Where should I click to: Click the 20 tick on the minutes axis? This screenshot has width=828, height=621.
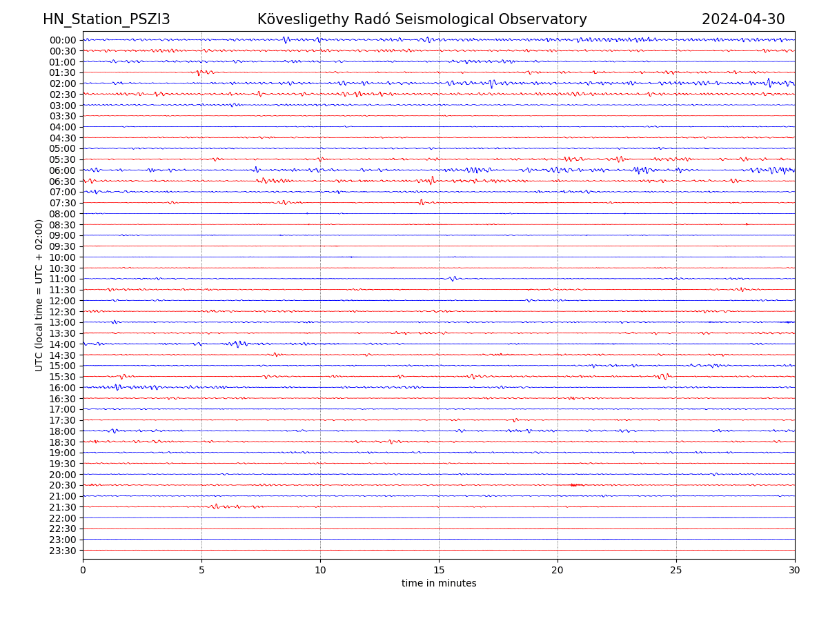click(x=558, y=570)
